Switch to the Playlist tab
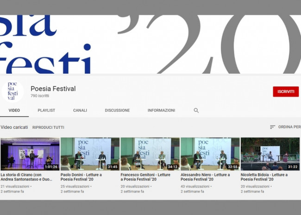Screen dimensions: 301x215 [46, 111]
